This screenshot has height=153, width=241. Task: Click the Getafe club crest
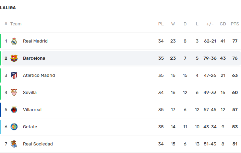14,127
